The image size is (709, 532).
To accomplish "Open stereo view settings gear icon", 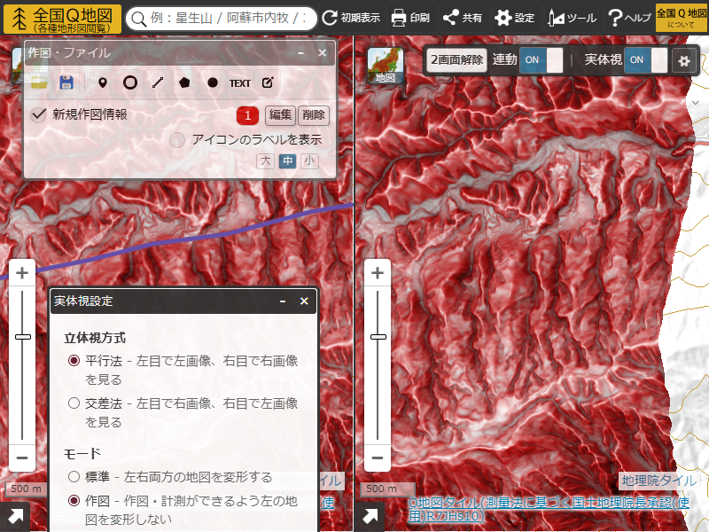I will click(684, 60).
